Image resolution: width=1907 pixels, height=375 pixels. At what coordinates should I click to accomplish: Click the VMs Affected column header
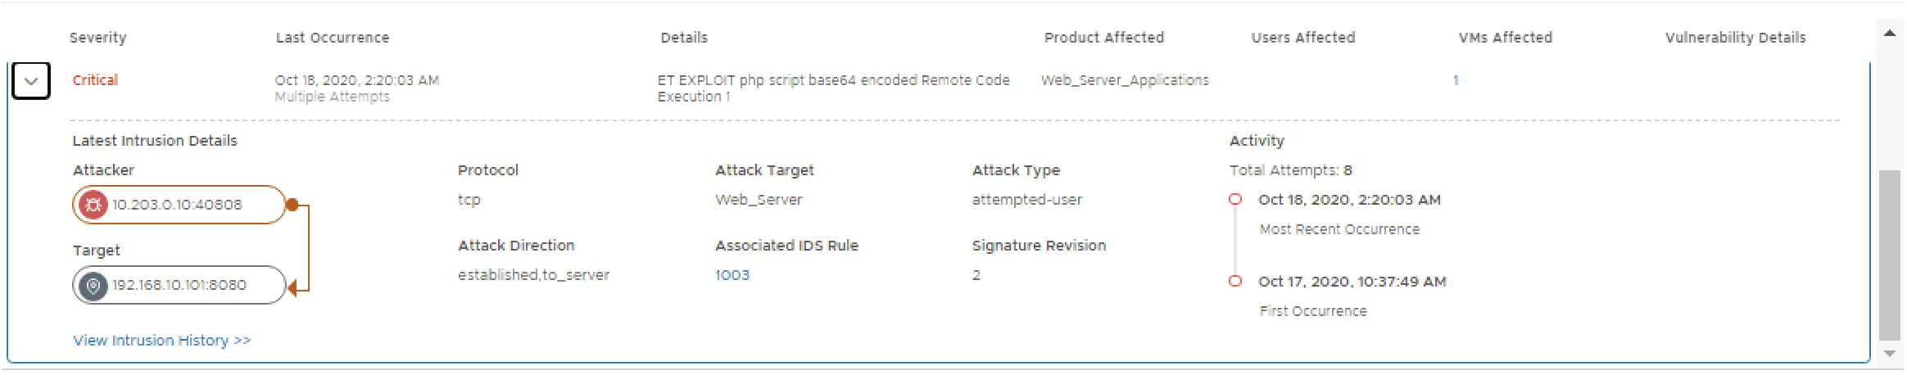click(1505, 38)
